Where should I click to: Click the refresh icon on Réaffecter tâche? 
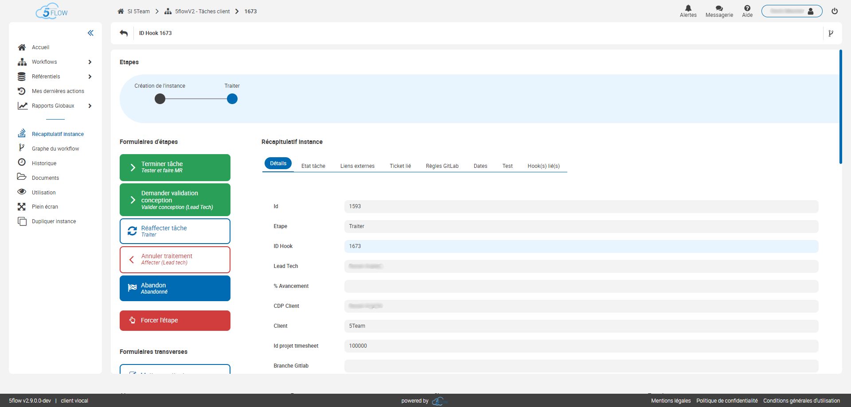132,231
